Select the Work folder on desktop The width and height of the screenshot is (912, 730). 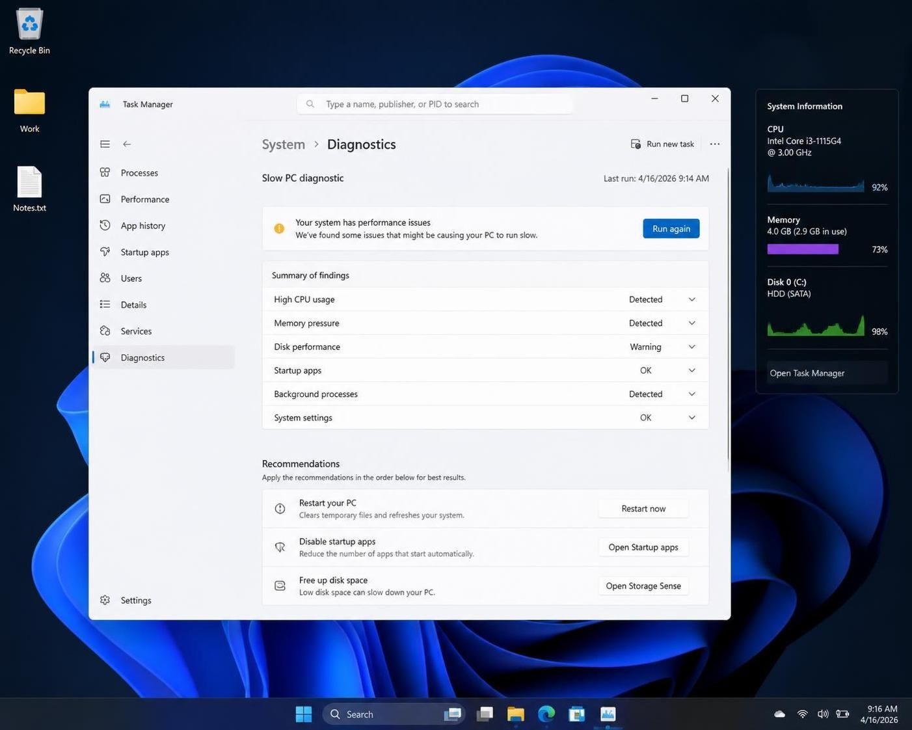tap(29, 111)
